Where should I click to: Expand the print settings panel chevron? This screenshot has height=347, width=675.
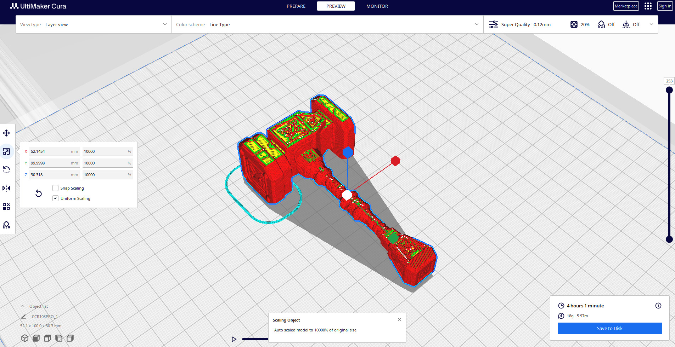(x=651, y=24)
